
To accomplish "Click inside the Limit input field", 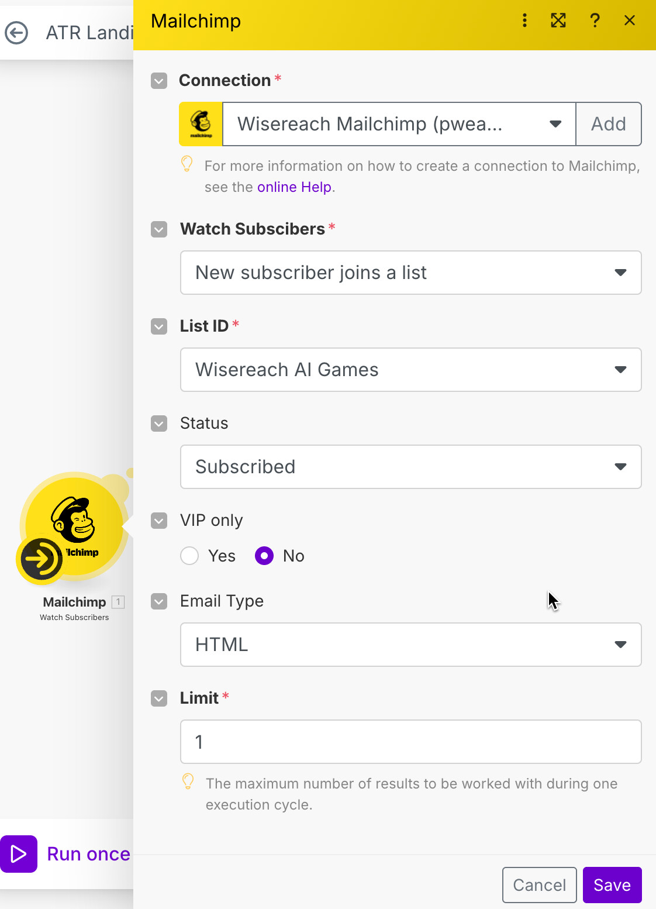I will coord(411,742).
